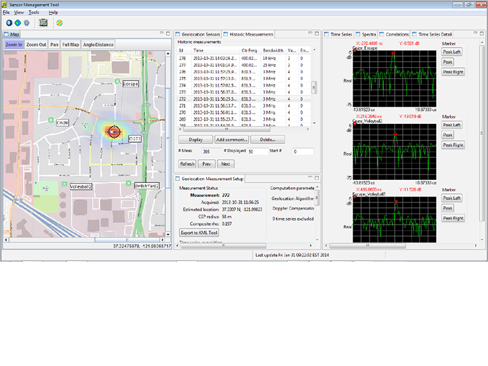Switch to the Time Series Detail tab
The height and width of the screenshot is (366, 488).
coord(432,34)
